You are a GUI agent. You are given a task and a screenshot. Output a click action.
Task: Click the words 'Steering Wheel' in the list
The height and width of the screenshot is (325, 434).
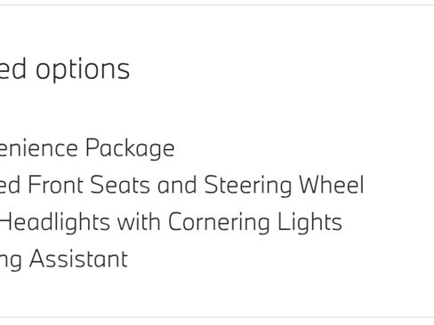click(284, 185)
